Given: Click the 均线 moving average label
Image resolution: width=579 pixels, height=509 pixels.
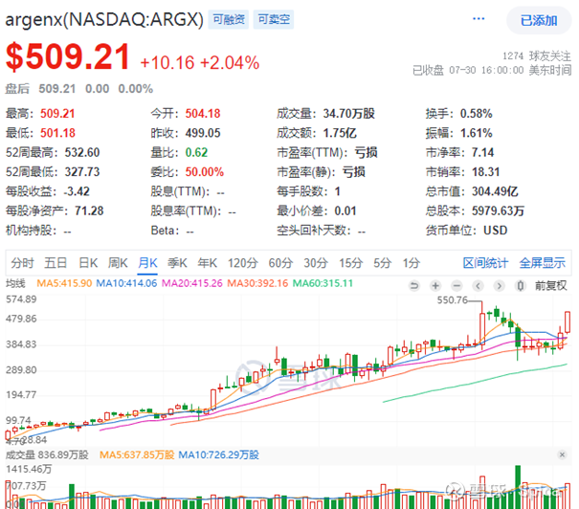Looking at the screenshot, I should (x=15, y=283).
